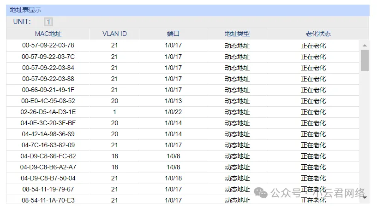Image resolution: width=377 pixels, height=208 pixels.
Task: Click the MAC地址 column header
Action: tap(48, 34)
